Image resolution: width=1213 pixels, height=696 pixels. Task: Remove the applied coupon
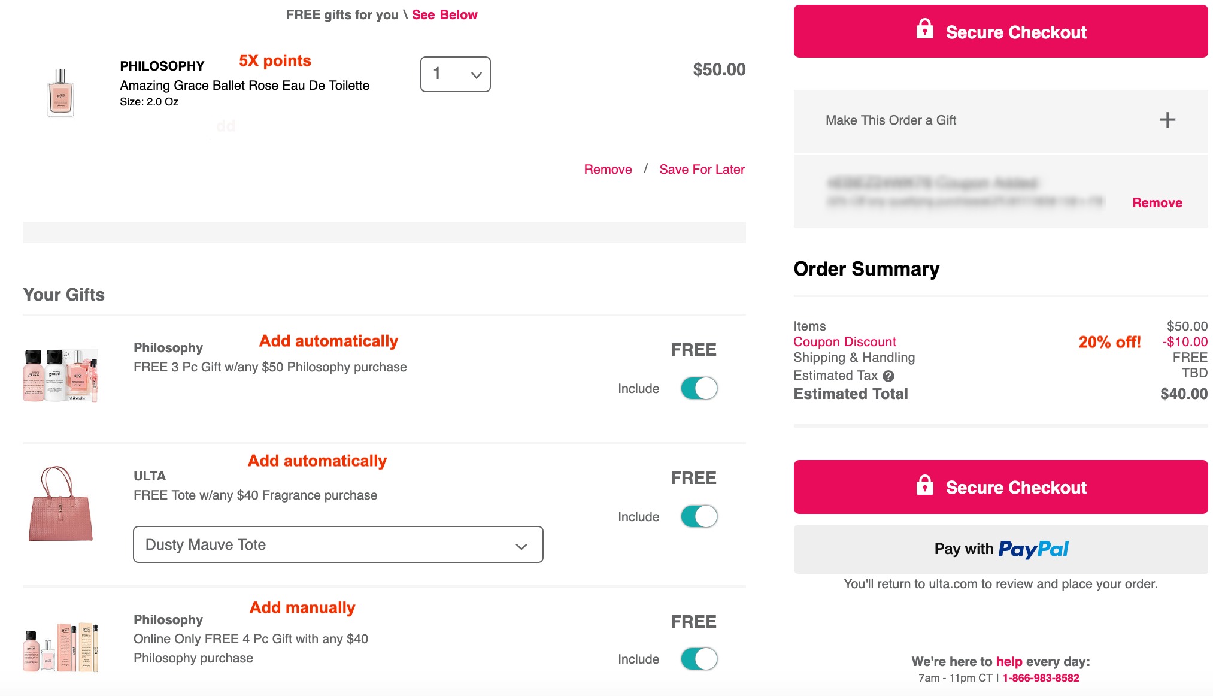[1157, 203]
